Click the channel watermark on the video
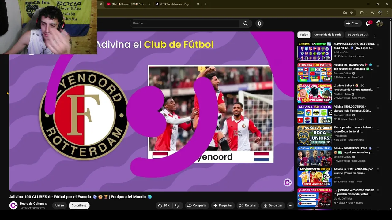The height and width of the screenshot is (220, 392). click(287, 183)
